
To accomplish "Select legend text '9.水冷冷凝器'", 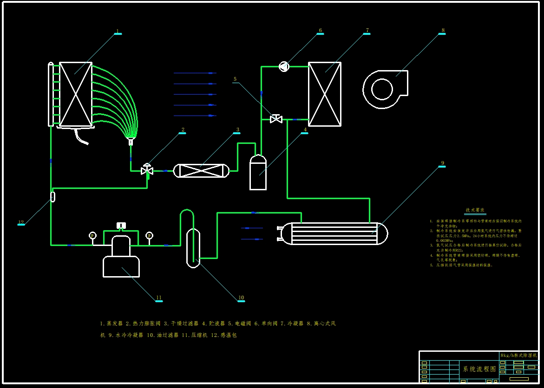I will [x=125, y=335].
